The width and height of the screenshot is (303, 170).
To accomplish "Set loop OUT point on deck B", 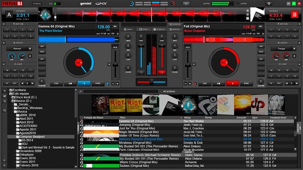I will 279,83.
